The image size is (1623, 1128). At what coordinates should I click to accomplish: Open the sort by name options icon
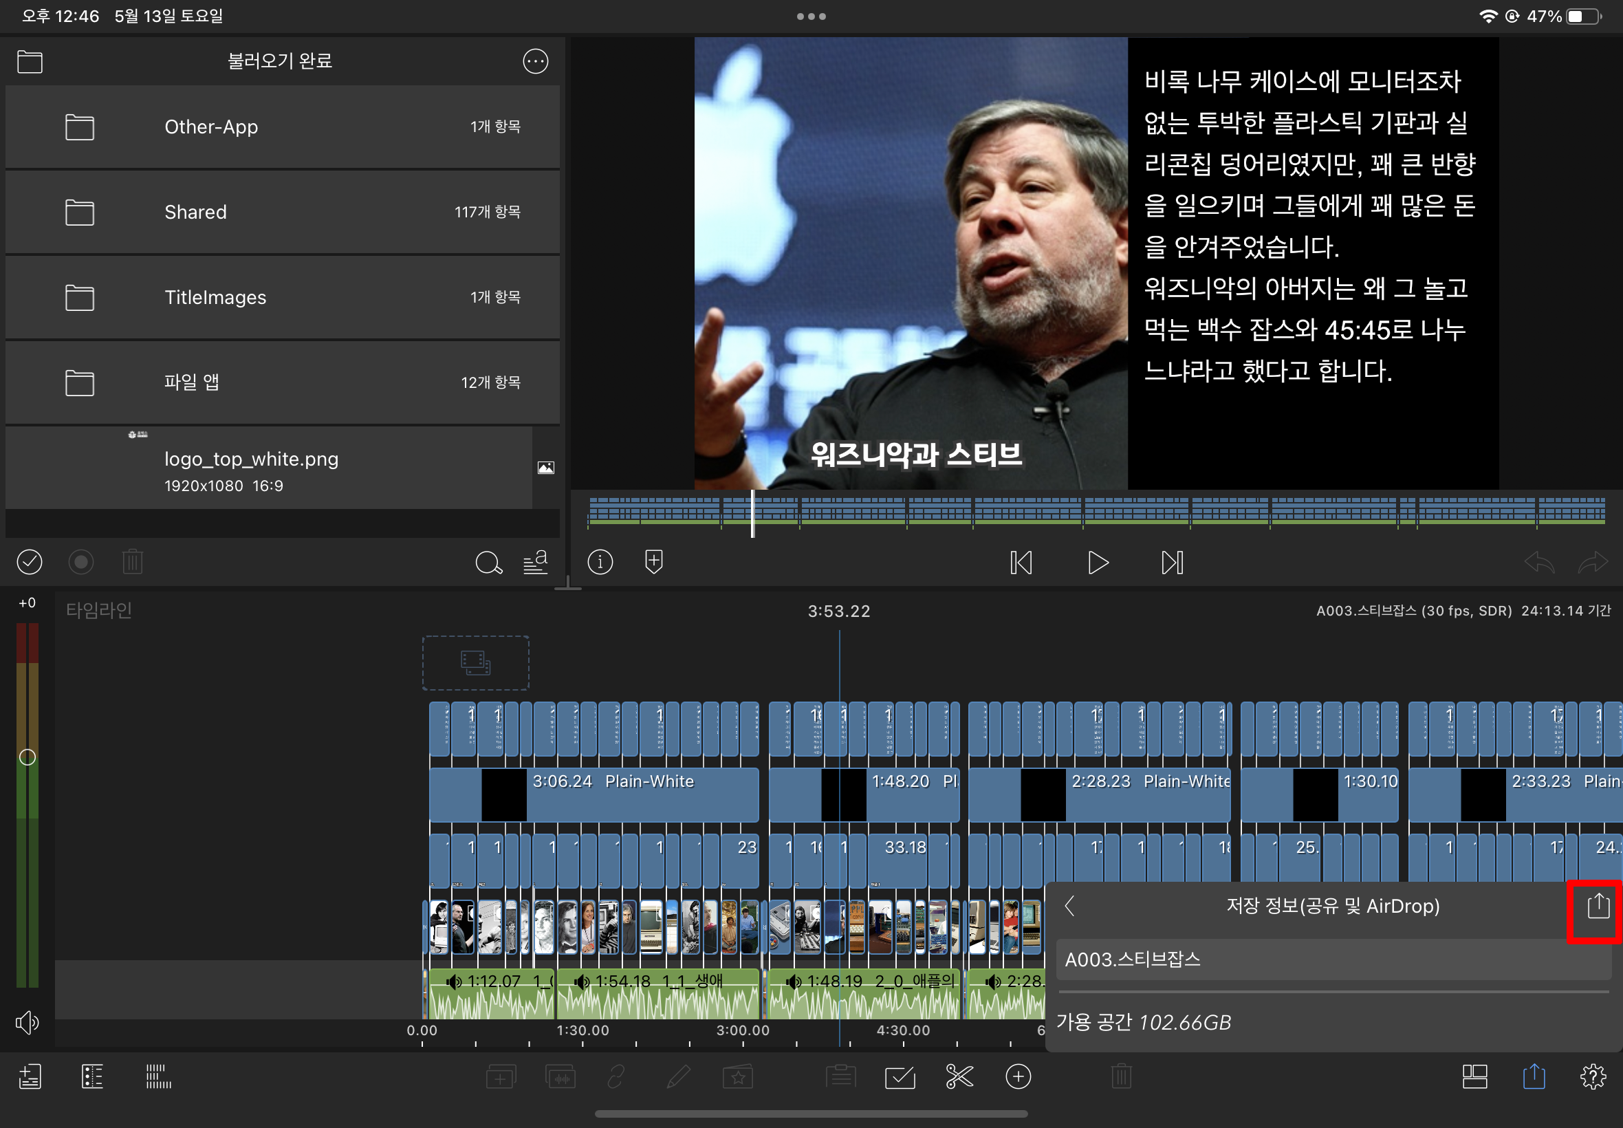coord(536,563)
